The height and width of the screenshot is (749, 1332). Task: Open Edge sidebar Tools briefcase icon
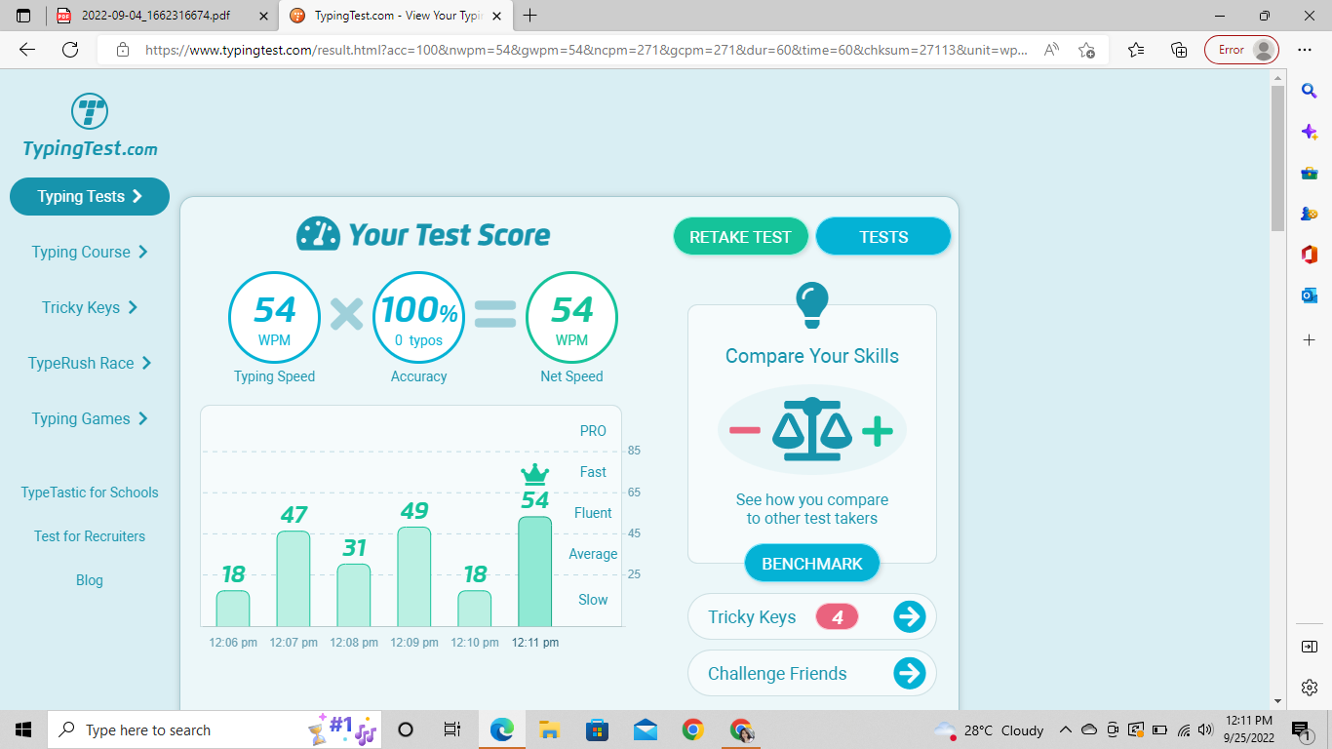click(1310, 173)
